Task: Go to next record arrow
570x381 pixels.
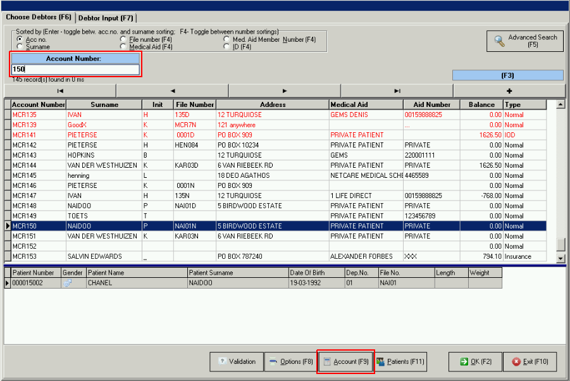Action: click(285, 91)
